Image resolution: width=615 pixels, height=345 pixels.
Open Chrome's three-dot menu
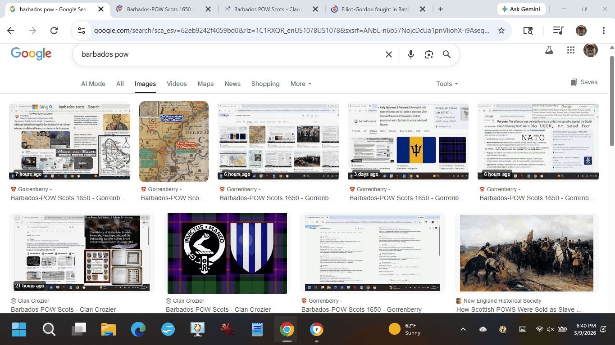(x=603, y=31)
